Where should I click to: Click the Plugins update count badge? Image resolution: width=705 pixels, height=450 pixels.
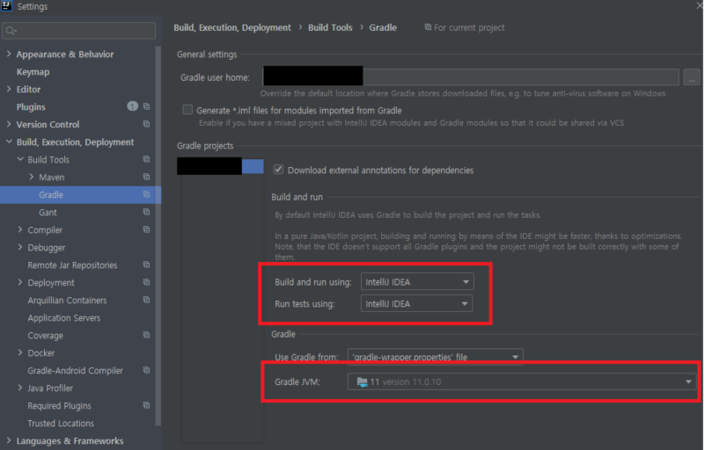(132, 106)
